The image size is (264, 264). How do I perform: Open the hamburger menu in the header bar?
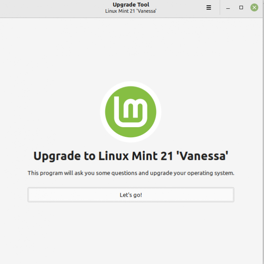click(209, 7)
